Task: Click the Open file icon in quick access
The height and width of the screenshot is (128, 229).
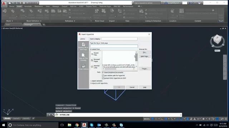Action: 13,3
